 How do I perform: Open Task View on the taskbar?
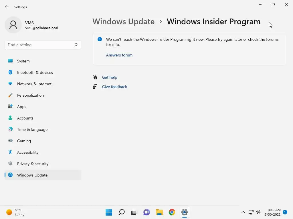[133, 212]
